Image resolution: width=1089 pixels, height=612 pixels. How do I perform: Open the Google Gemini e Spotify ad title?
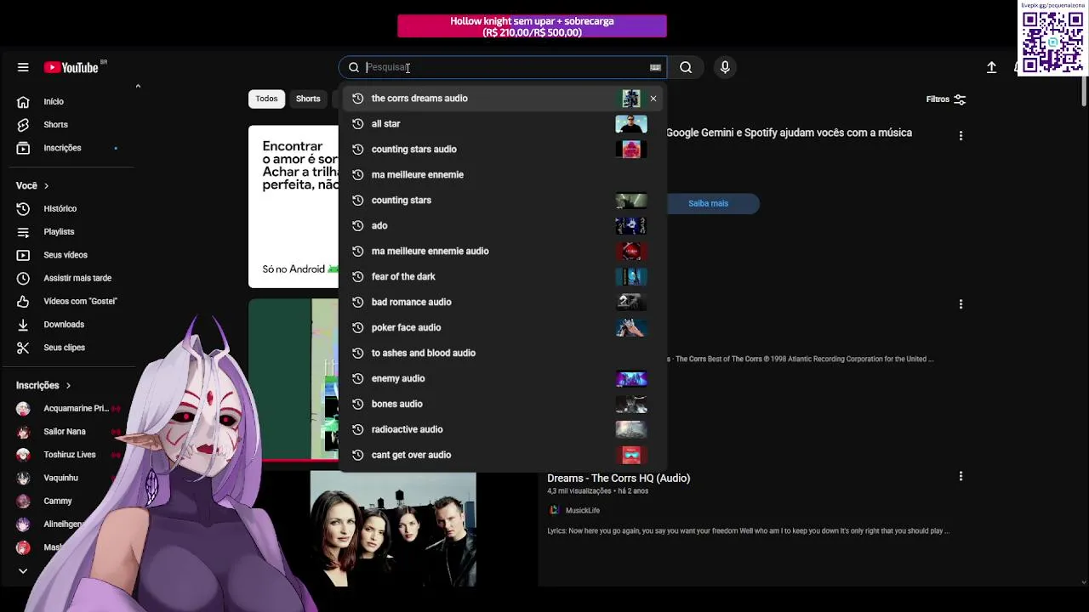point(789,133)
